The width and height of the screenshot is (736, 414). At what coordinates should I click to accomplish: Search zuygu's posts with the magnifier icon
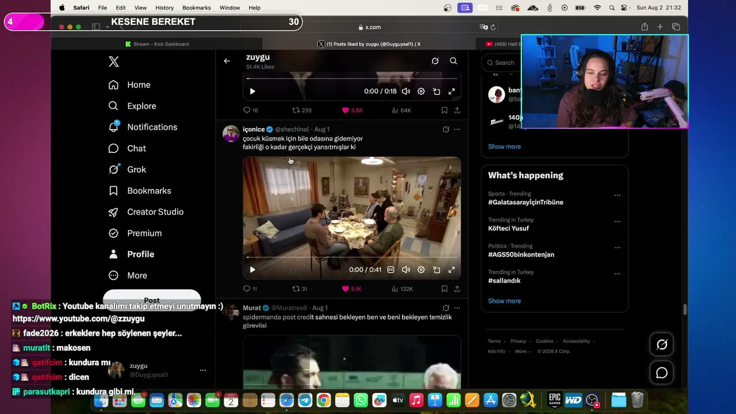(454, 61)
